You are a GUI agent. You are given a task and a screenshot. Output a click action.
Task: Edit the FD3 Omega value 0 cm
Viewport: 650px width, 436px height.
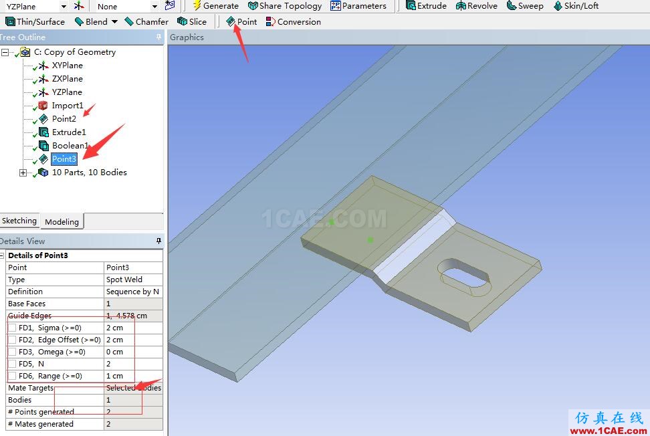pos(133,352)
